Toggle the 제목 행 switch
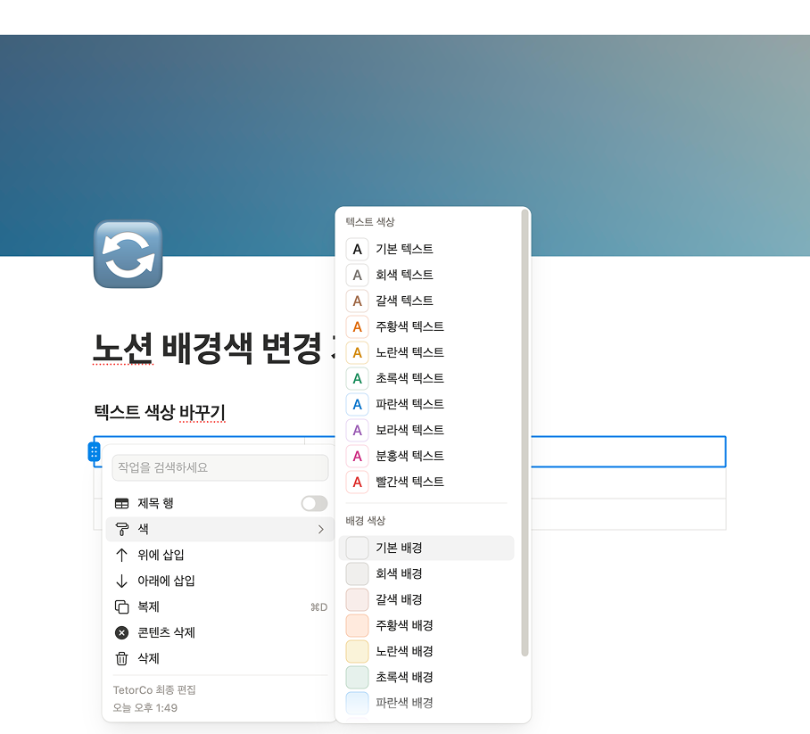810x734 pixels. 313,503
